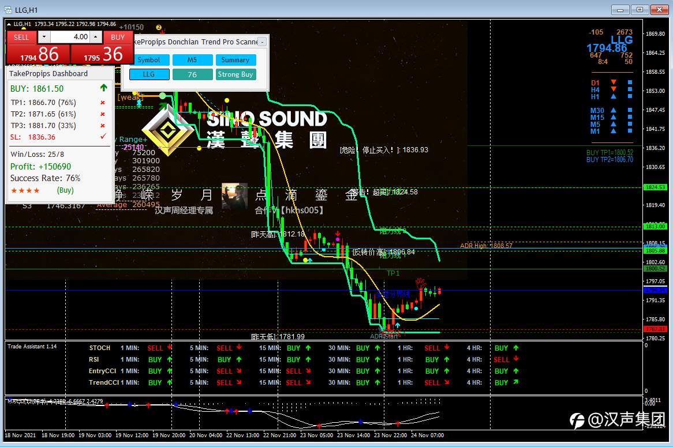Collapse the one-click trading panel triangle
673x447 pixels.
click(9, 24)
